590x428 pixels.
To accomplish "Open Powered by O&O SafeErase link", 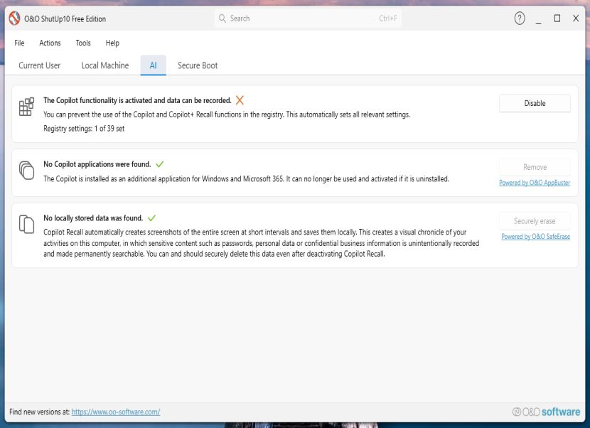I will tap(535, 237).
